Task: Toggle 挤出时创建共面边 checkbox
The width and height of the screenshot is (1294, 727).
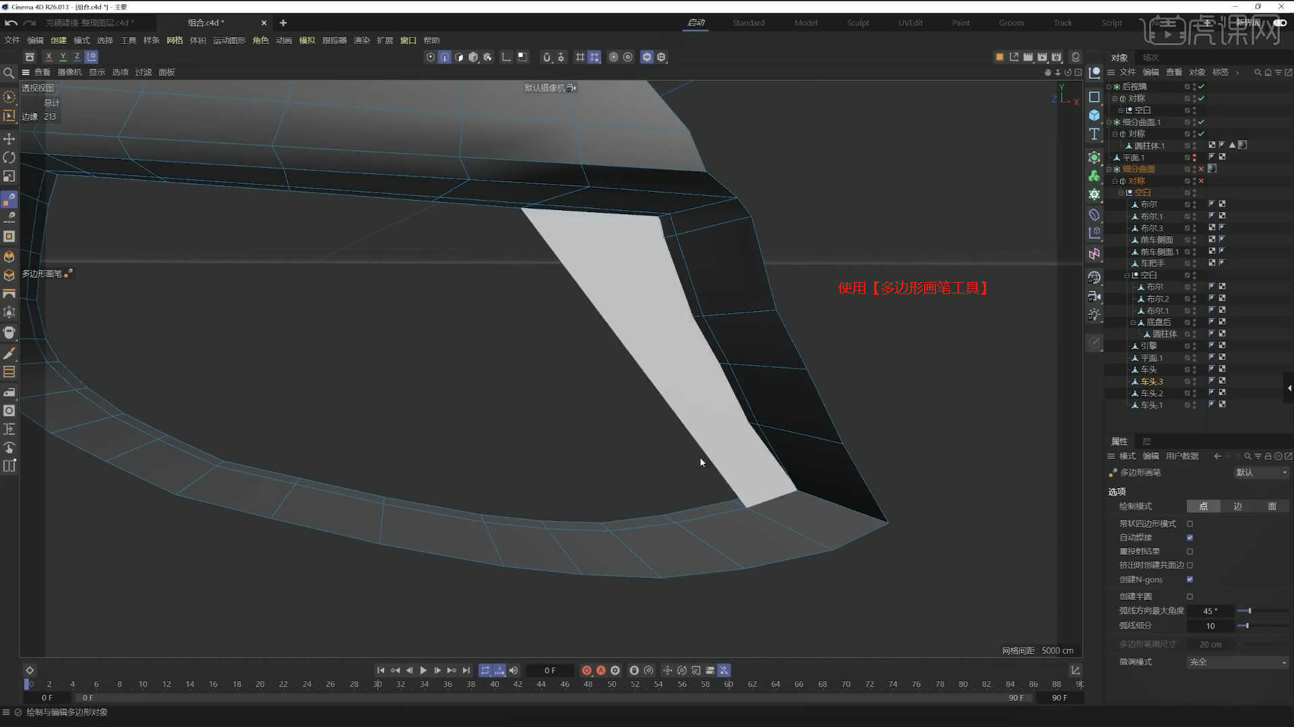Action: pyautogui.click(x=1190, y=565)
